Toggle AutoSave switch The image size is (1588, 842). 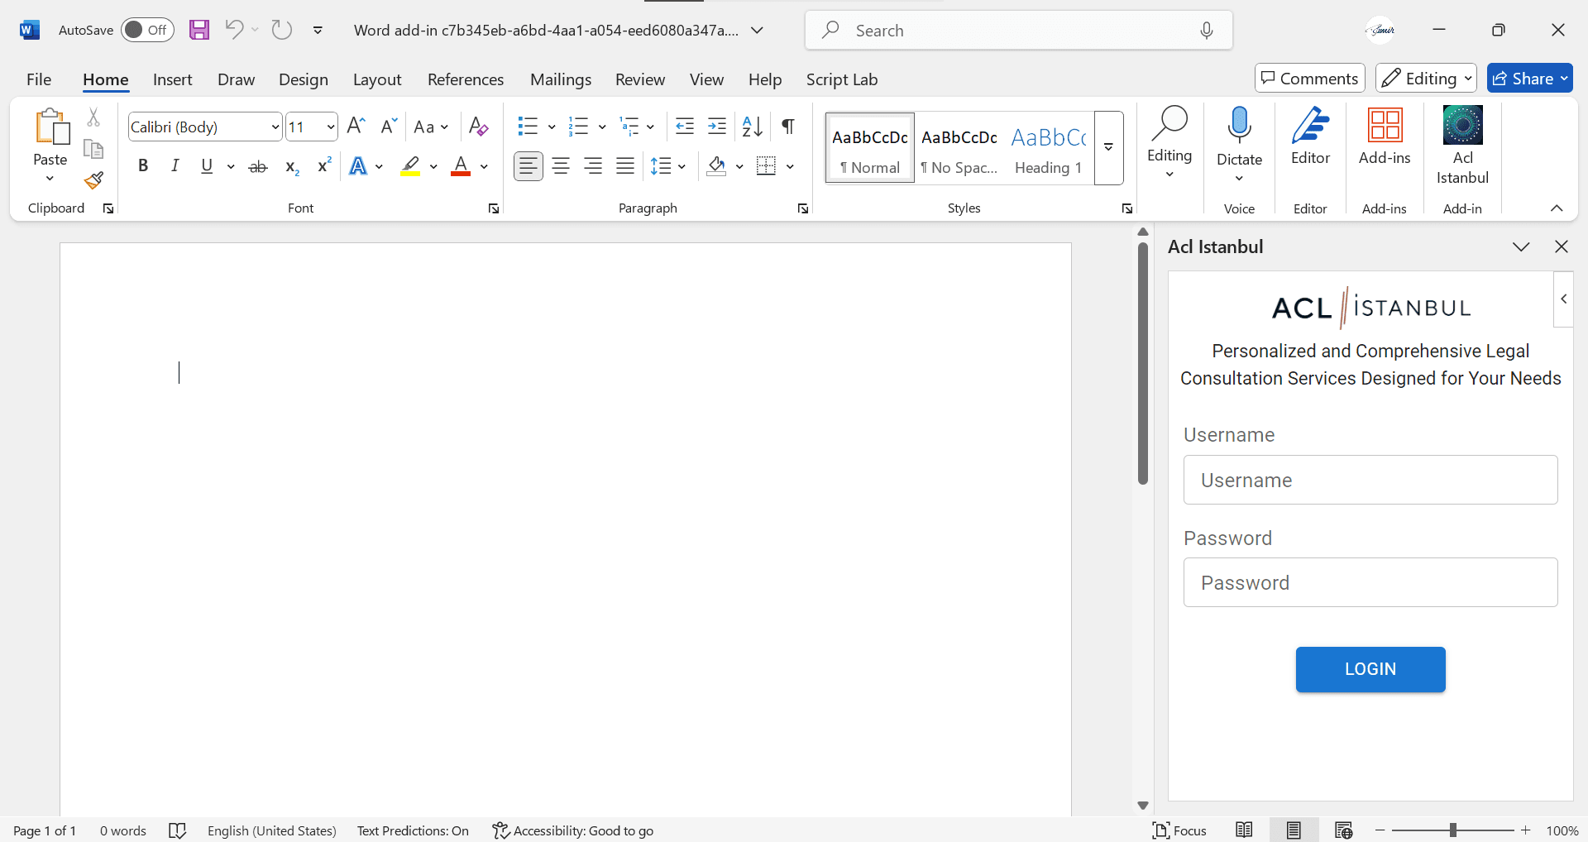click(147, 30)
